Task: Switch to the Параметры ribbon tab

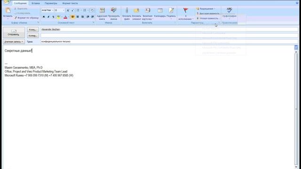Action: coord(51,3)
